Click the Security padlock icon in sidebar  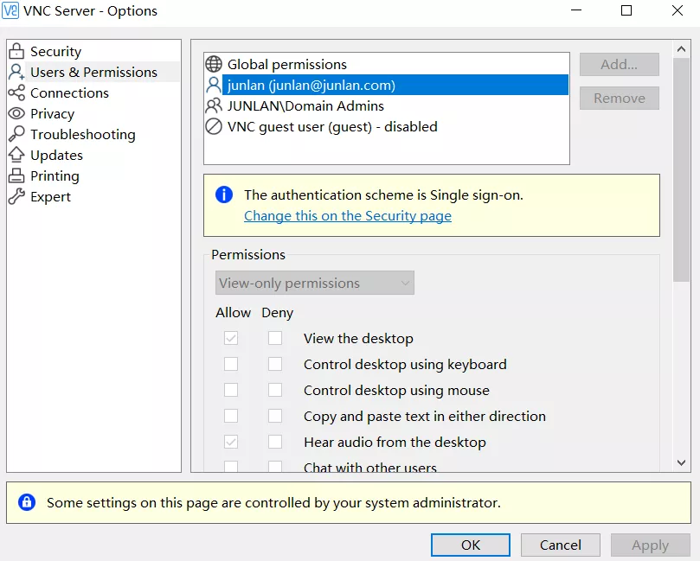(x=16, y=52)
